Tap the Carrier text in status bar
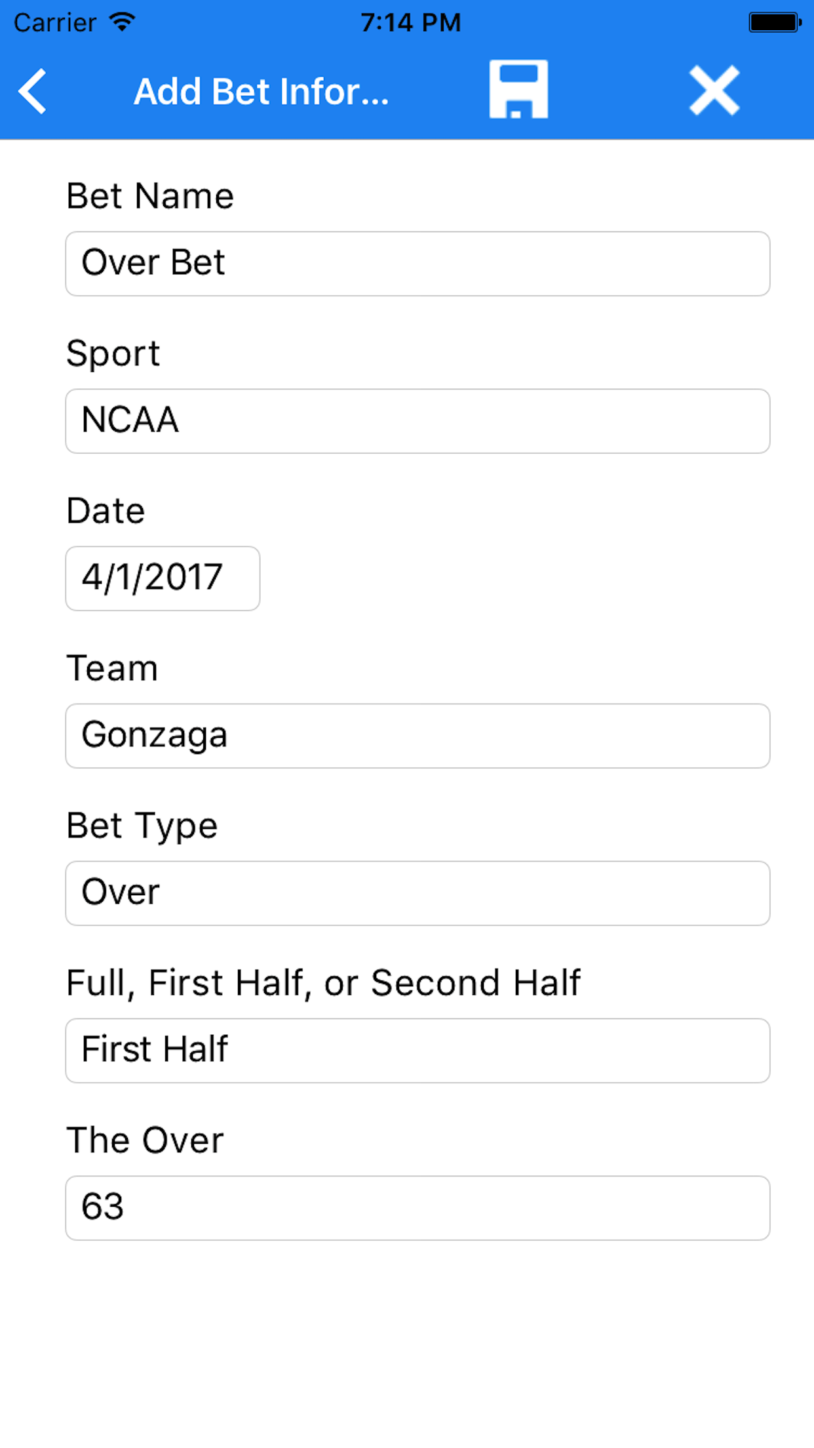Image resolution: width=814 pixels, height=1448 pixels. click(x=56, y=22)
